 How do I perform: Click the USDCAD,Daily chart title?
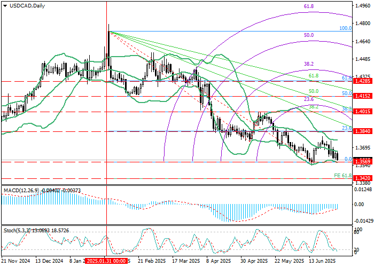coord(27,6)
